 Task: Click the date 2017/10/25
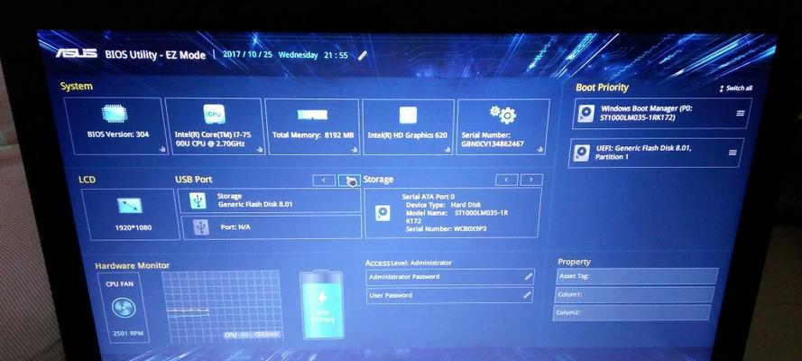(247, 54)
